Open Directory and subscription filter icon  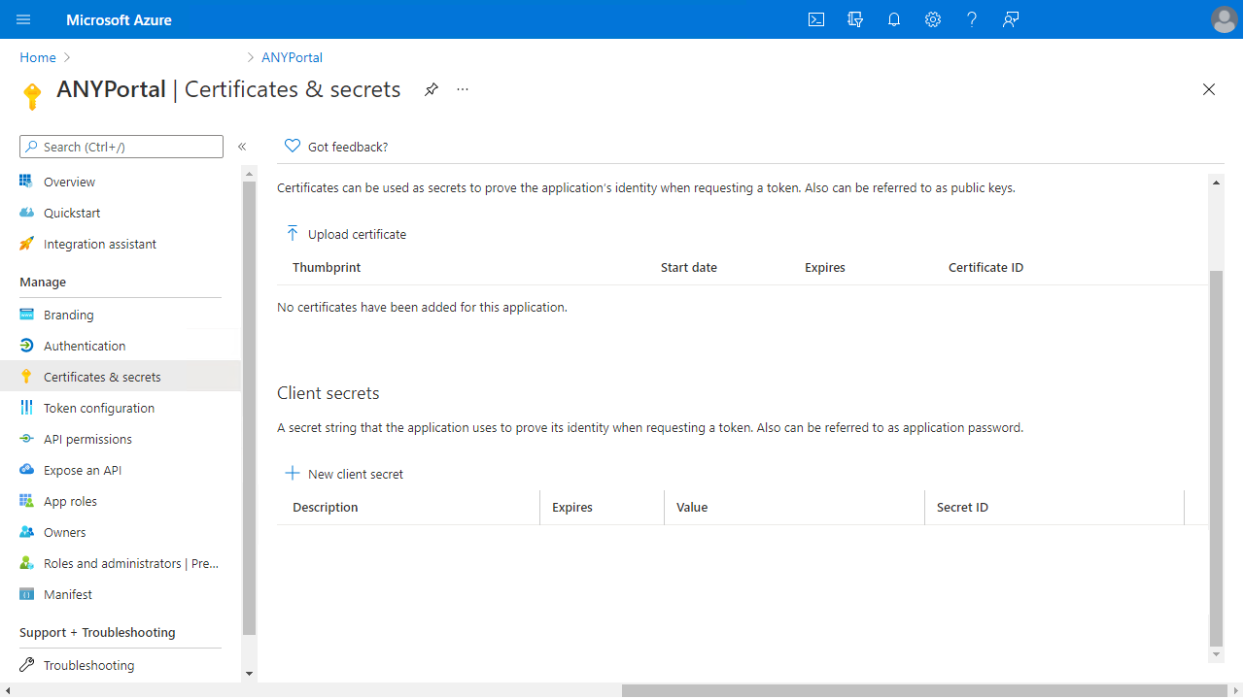[x=855, y=19]
